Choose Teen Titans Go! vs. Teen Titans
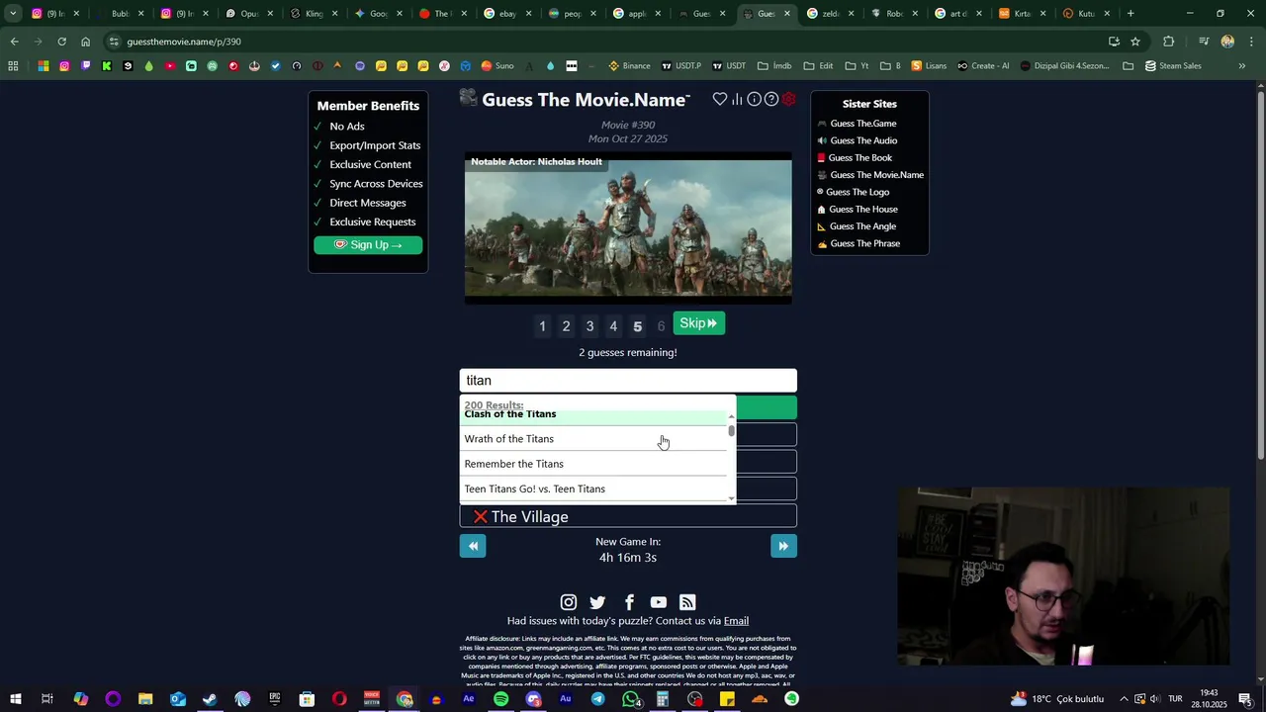 point(595,489)
